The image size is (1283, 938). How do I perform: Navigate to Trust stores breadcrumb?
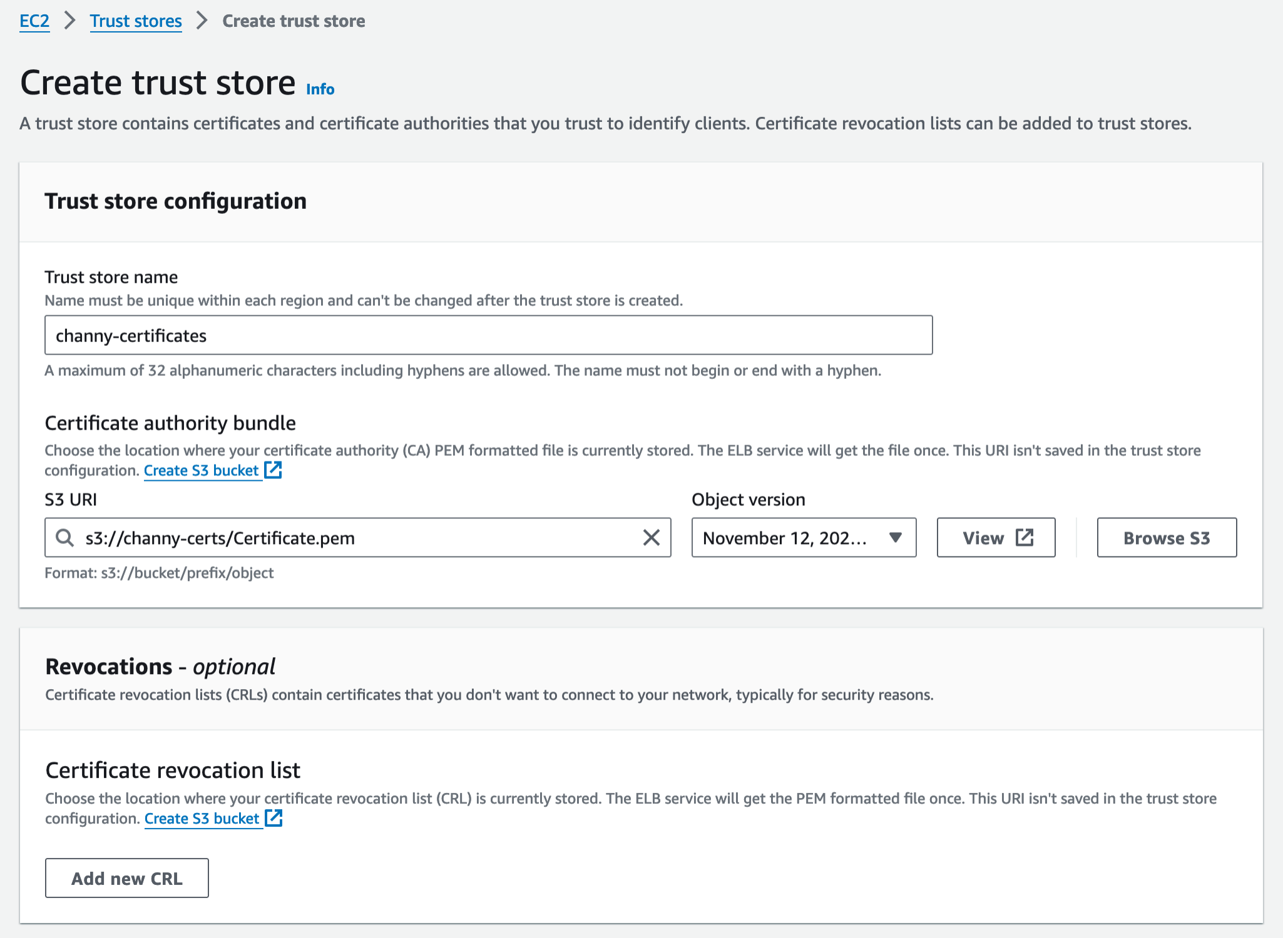click(136, 21)
